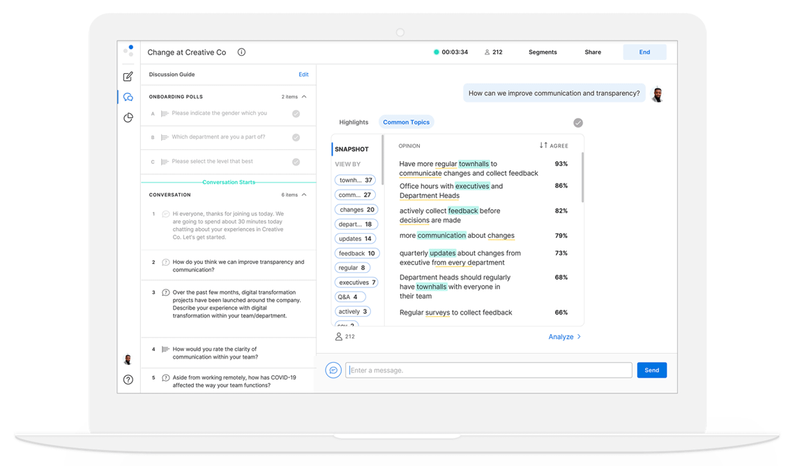The width and height of the screenshot is (795, 466).
Task: Filter by the comm... 27 topic chip
Action: tap(355, 195)
